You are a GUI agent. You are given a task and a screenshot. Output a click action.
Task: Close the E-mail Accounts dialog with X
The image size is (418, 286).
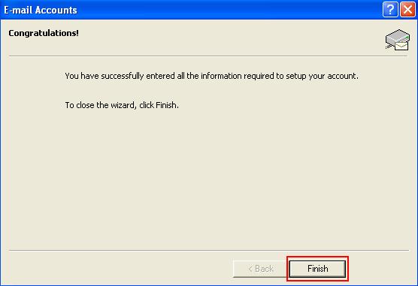click(407, 10)
